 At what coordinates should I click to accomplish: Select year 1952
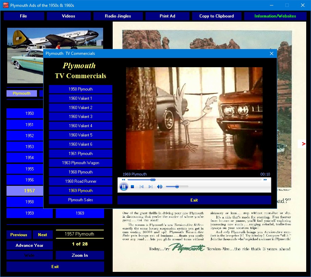point(25,136)
